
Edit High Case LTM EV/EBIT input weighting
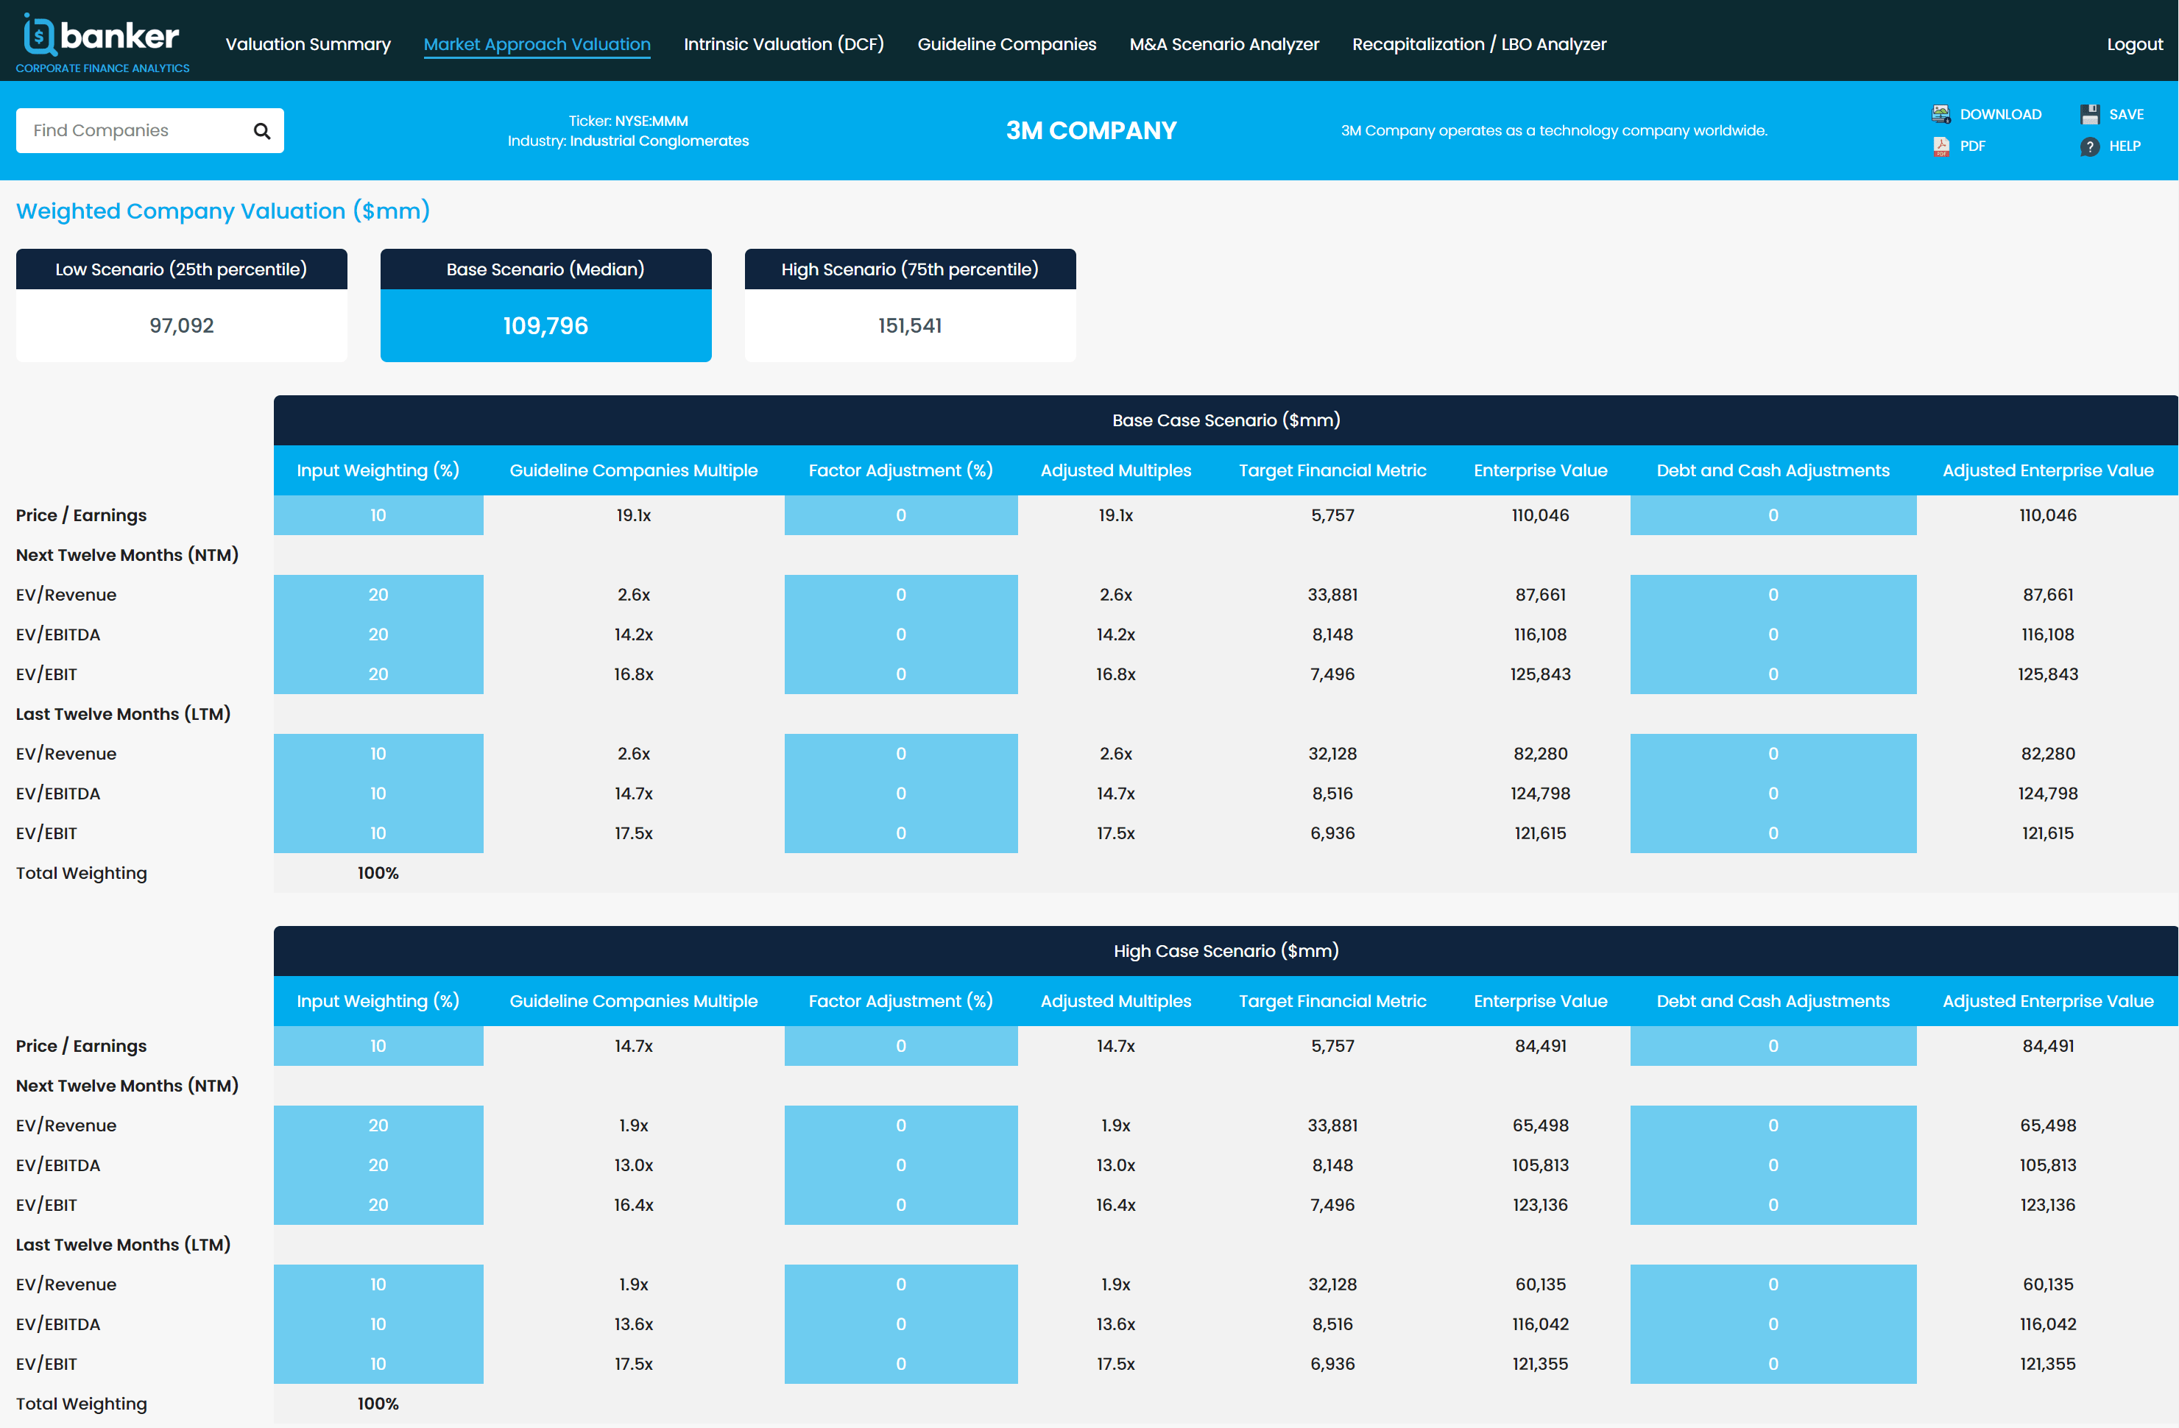pyautogui.click(x=378, y=1364)
